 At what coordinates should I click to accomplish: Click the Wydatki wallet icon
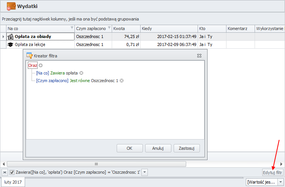click(x=11, y=6)
